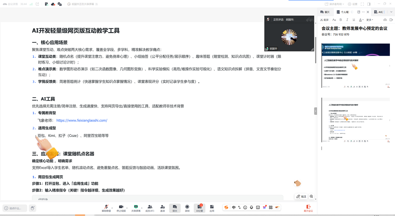
Task: Open the IME toolbox grid icon
Action: tap(271, 207)
